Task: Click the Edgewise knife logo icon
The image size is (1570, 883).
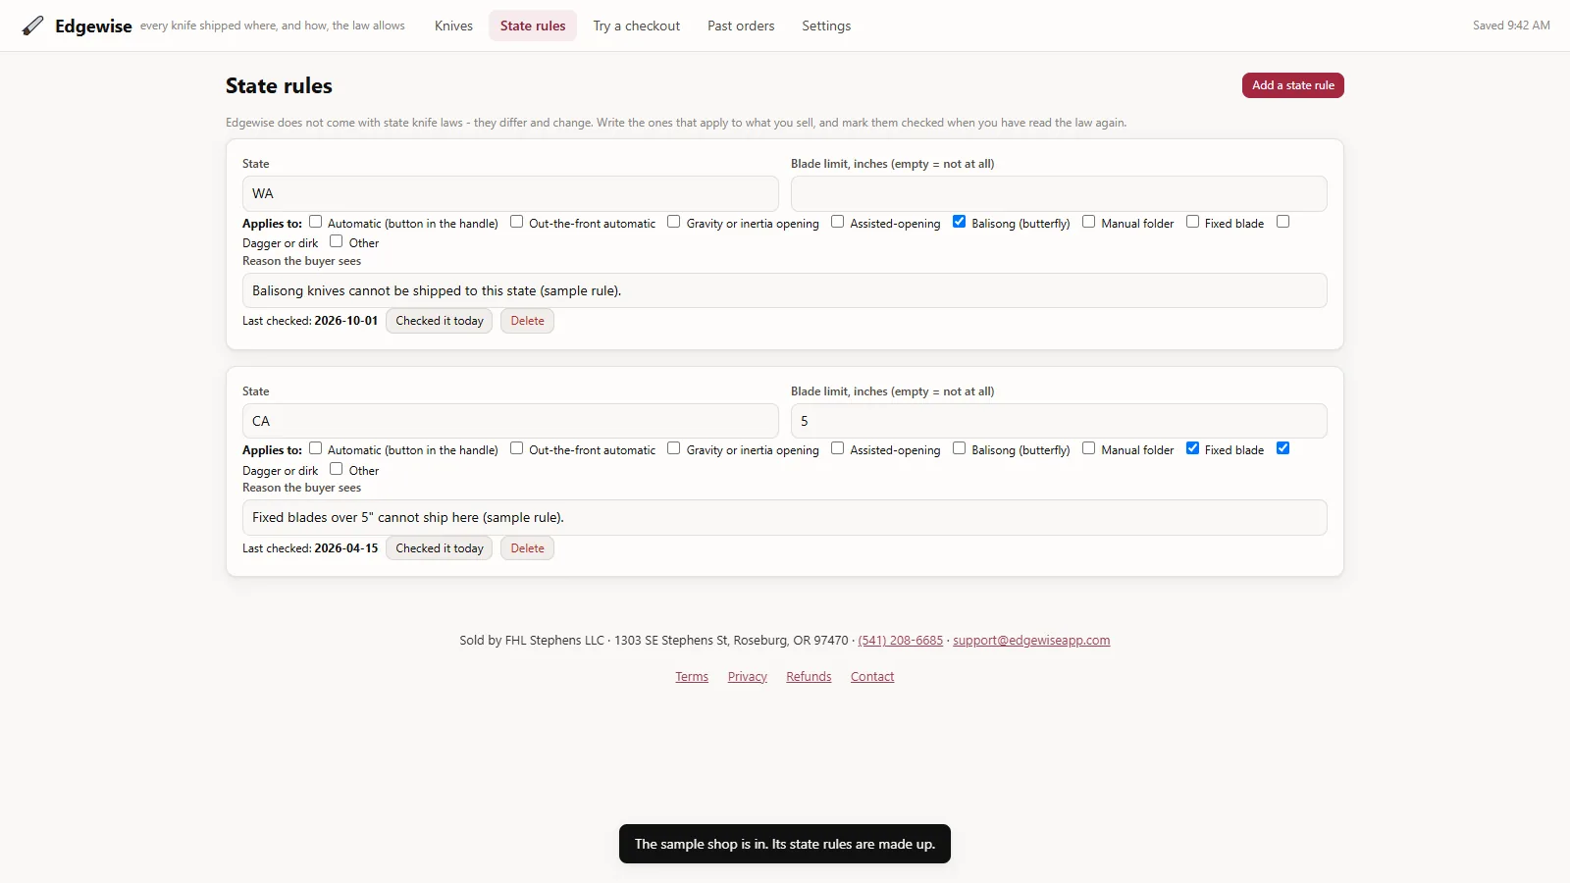Action: (32, 26)
